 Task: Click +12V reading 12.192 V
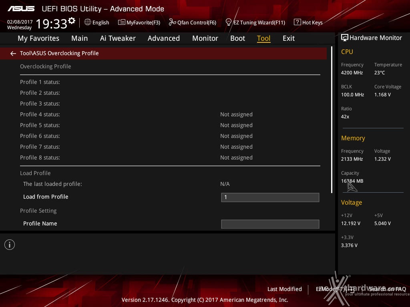[351, 223]
